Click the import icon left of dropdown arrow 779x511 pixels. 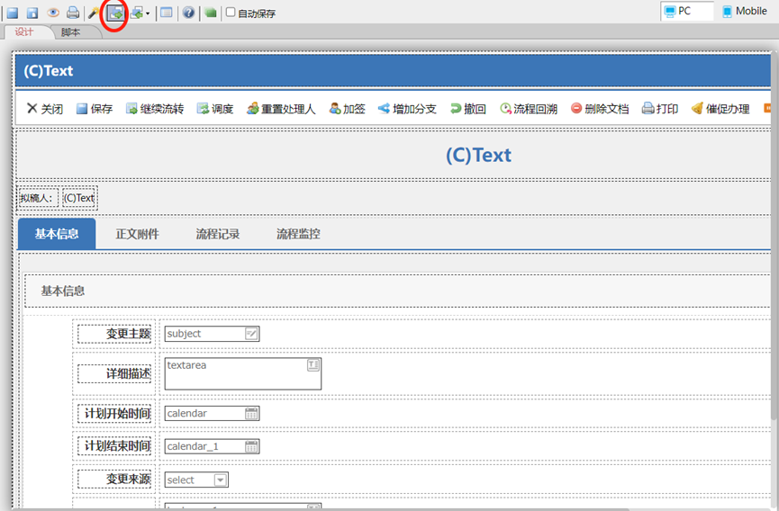[137, 13]
